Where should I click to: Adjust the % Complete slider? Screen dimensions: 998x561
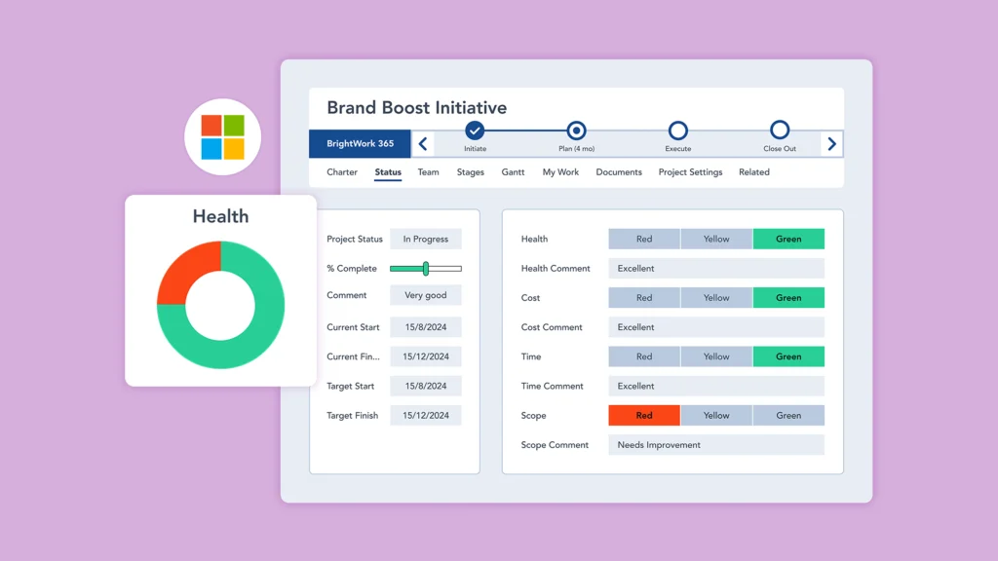pyautogui.click(x=426, y=267)
